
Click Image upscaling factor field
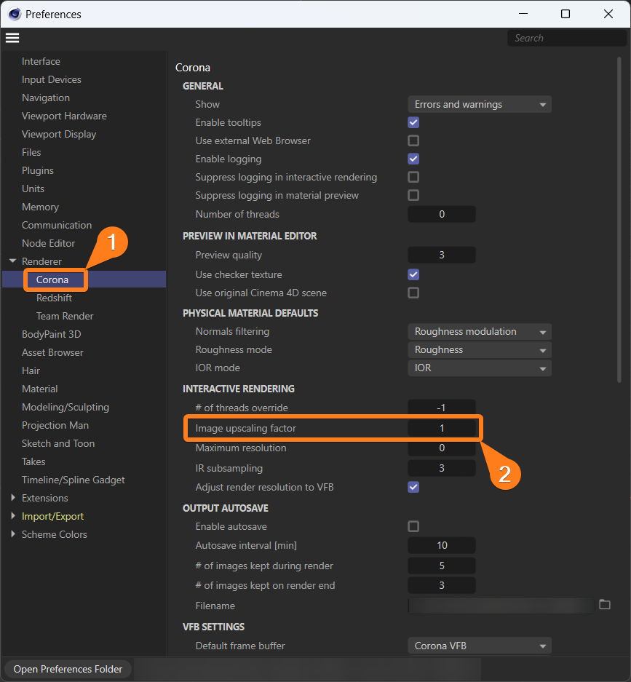pyautogui.click(x=441, y=428)
